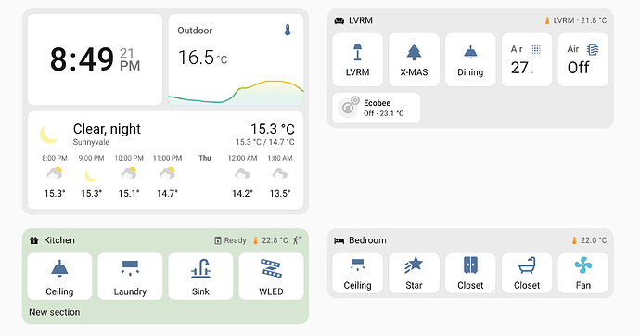Click the shooting star icon for Star
This screenshot has width=640, height=336.
tap(414, 265)
